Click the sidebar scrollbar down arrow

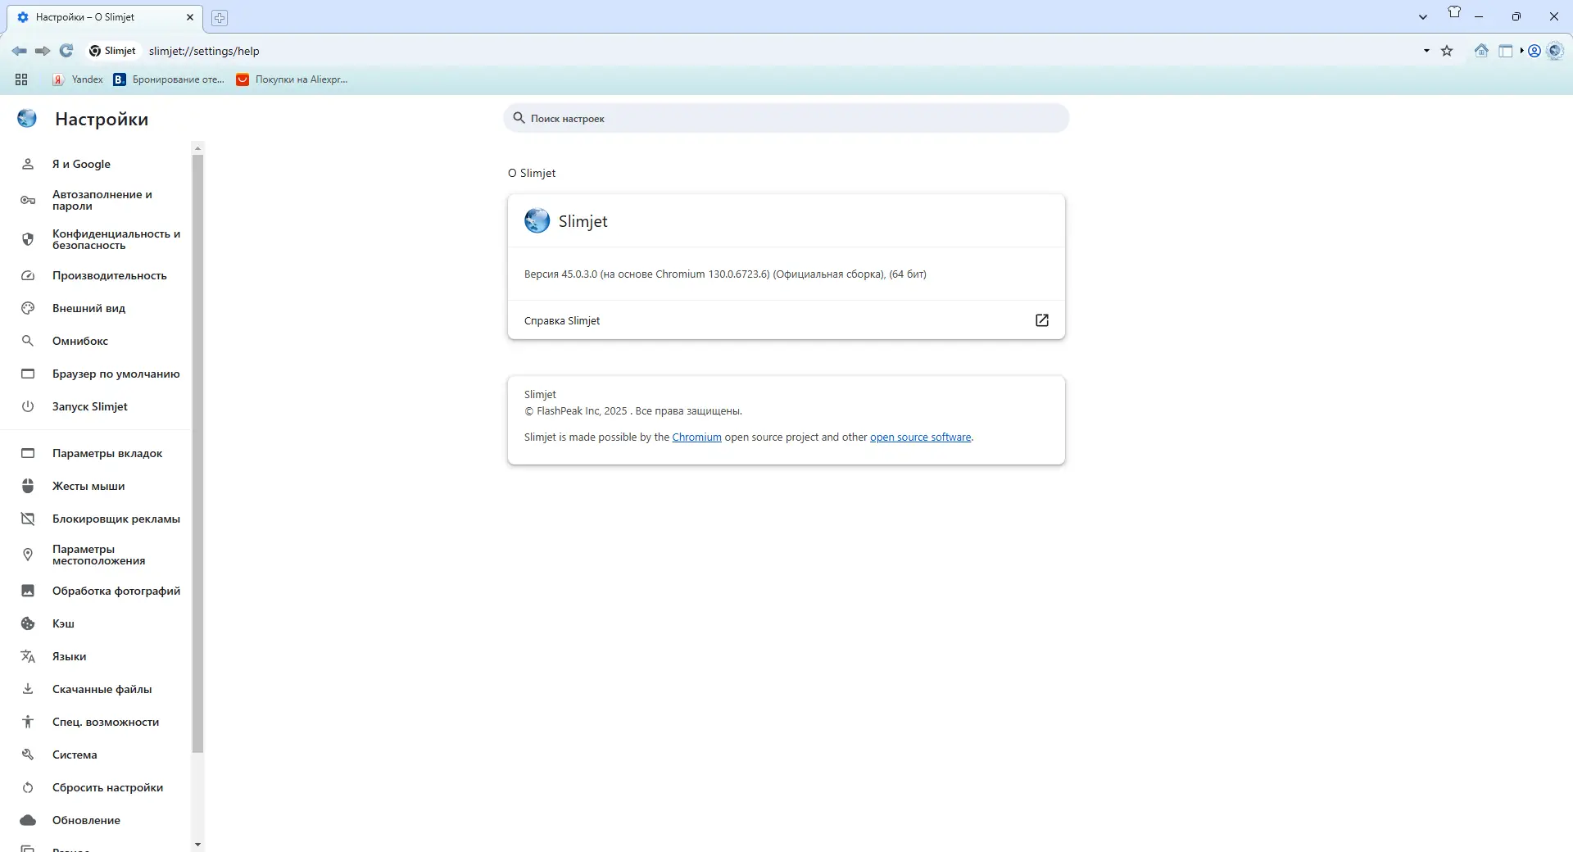point(197,844)
